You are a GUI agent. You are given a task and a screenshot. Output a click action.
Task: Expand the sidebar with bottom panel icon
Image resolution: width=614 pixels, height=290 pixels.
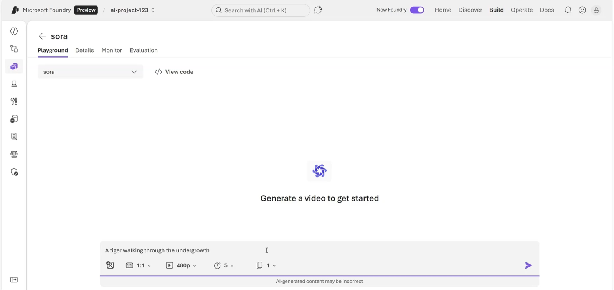tap(14, 280)
